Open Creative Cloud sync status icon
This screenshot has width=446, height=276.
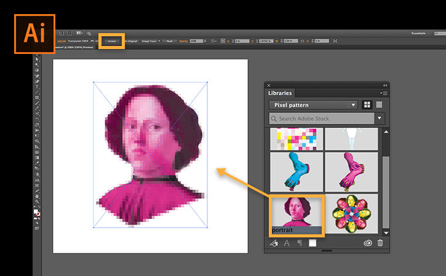(x=368, y=243)
